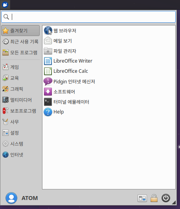Open system settings manager button

pyautogui.click(x=142, y=198)
